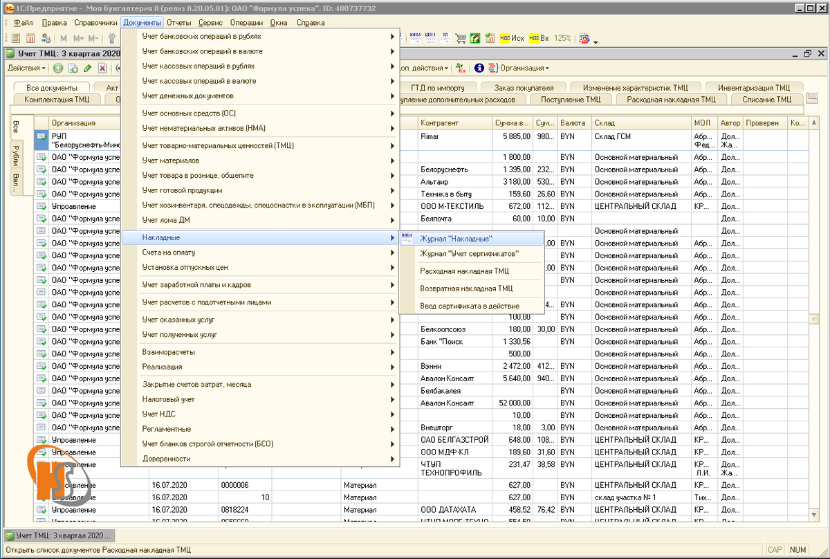Click the blue information icon
The width and height of the screenshot is (830, 559).
click(x=479, y=68)
